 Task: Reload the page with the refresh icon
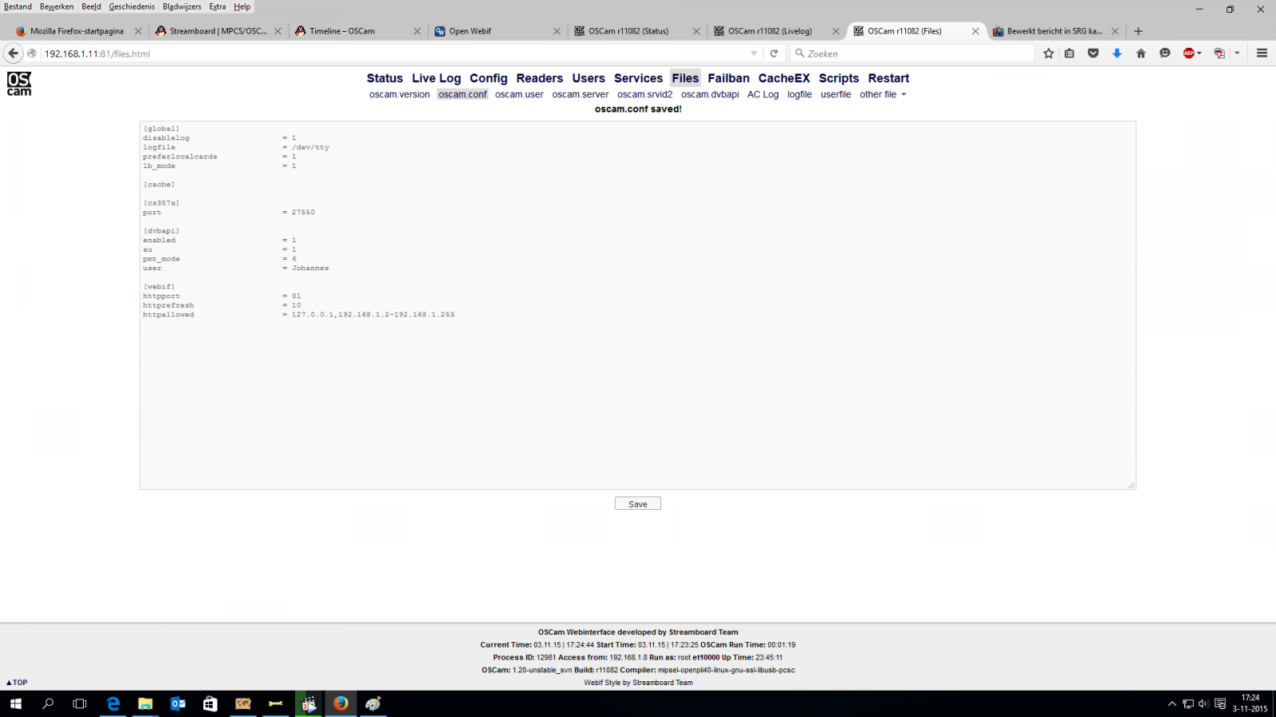pos(774,53)
